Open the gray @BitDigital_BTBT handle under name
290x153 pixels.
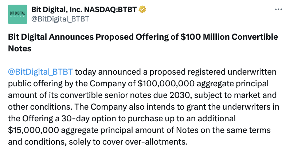pos(60,19)
